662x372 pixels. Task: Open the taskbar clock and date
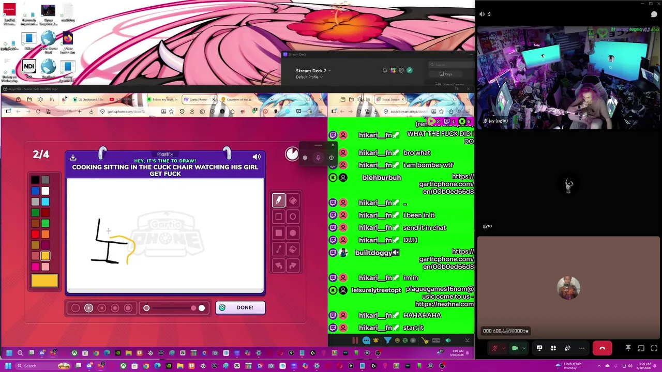(x=644, y=366)
